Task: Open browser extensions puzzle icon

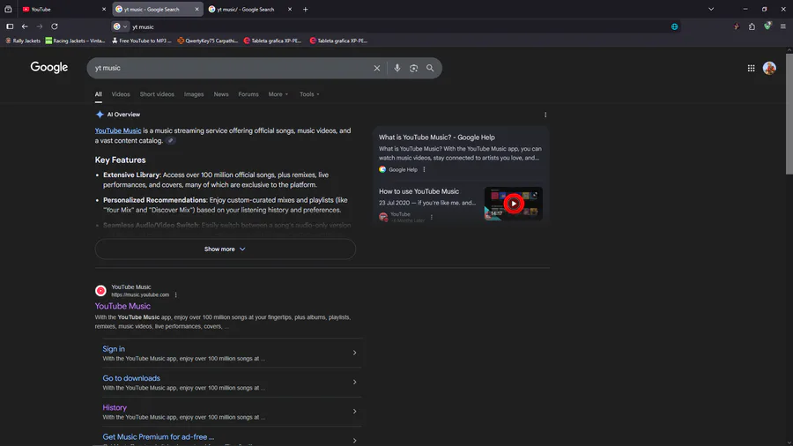Action: pyautogui.click(x=752, y=26)
